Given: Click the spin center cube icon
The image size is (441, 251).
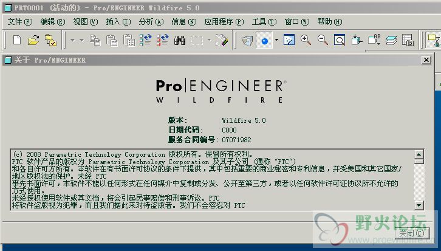Looking at the screenshot, I should pos(247,41).
